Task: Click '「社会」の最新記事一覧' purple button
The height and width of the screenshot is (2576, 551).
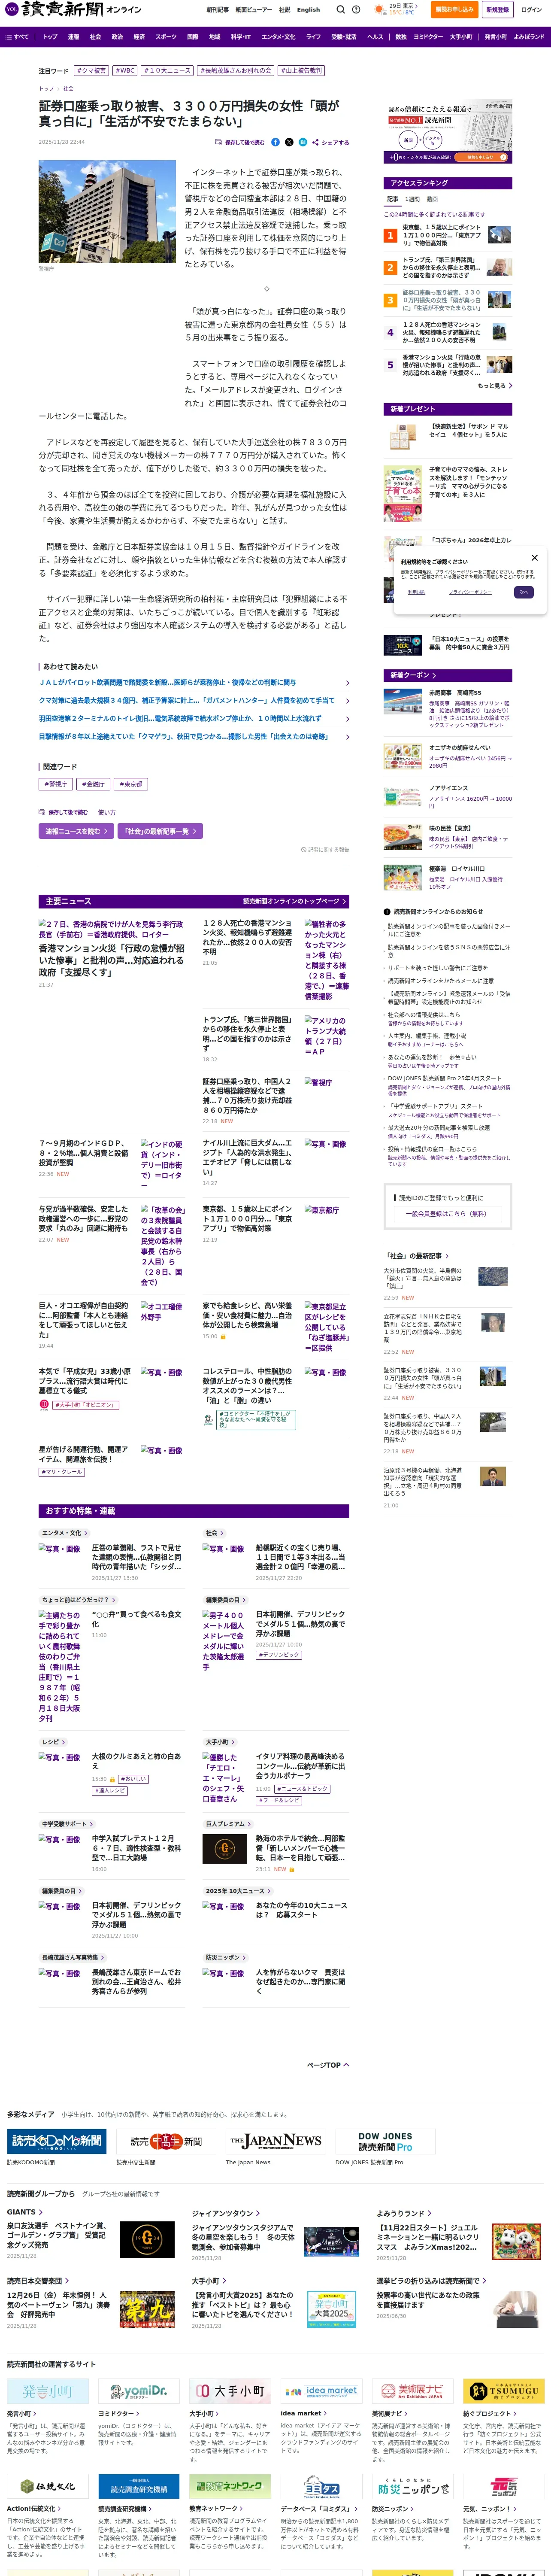Action: pos(160,831)
